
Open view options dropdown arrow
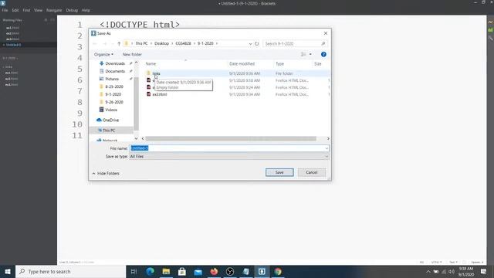tap(310, 55)
